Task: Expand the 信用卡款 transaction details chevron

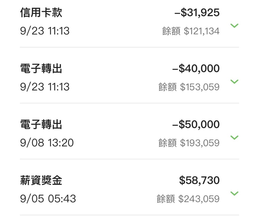Action: click(x=234, y=26)
